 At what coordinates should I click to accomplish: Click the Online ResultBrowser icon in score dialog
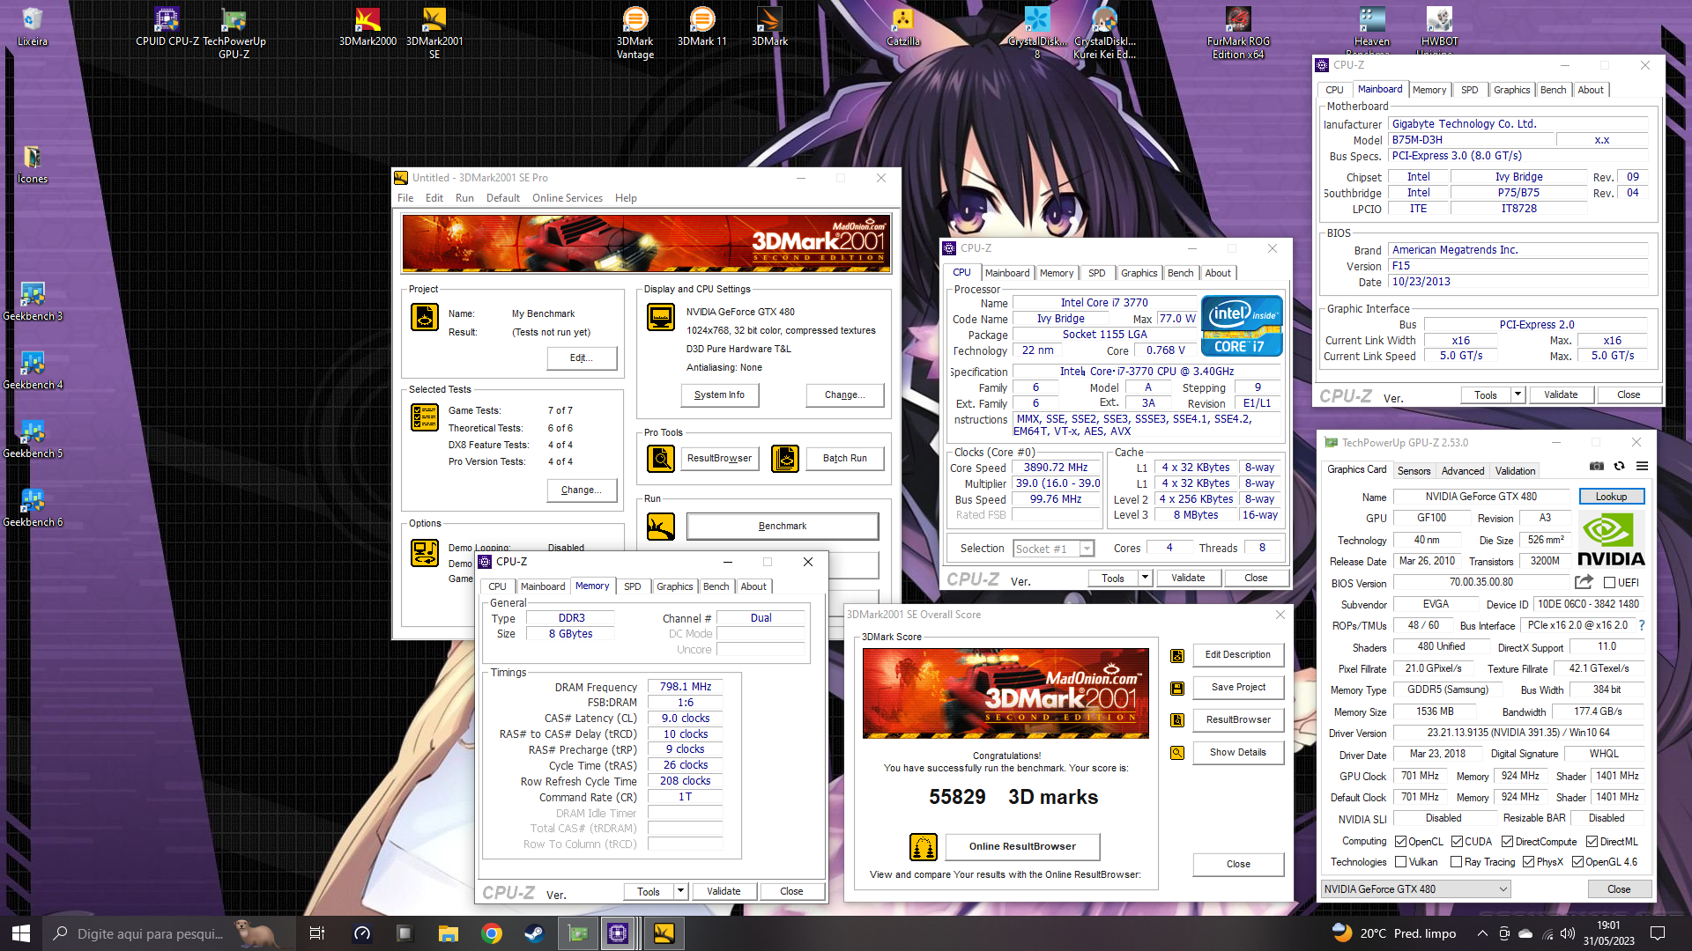[x=923, y=847]
